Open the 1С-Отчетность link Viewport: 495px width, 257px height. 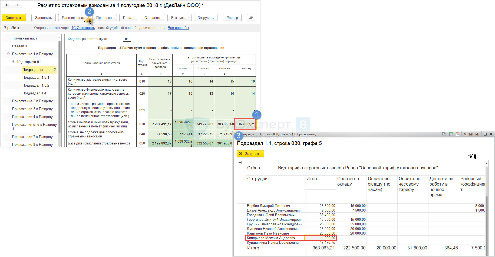point(83,28)
